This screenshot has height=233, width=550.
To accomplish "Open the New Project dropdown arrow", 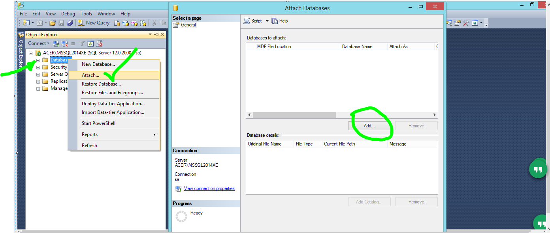I will pyautogui.click(x=33, y=23).
